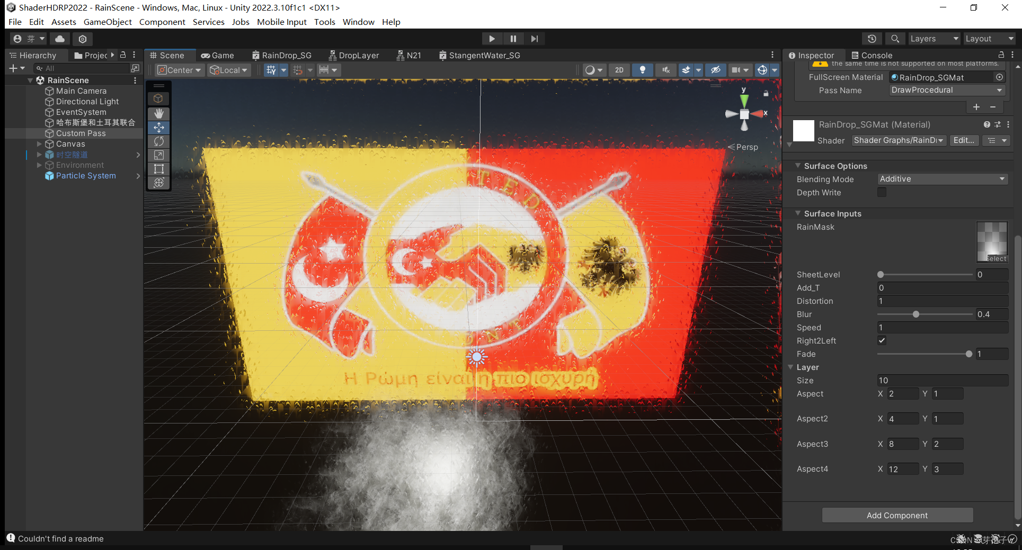Screen dimensions: 1022x550
Task: Open Scene view tab more options
Action: (772, 55)
